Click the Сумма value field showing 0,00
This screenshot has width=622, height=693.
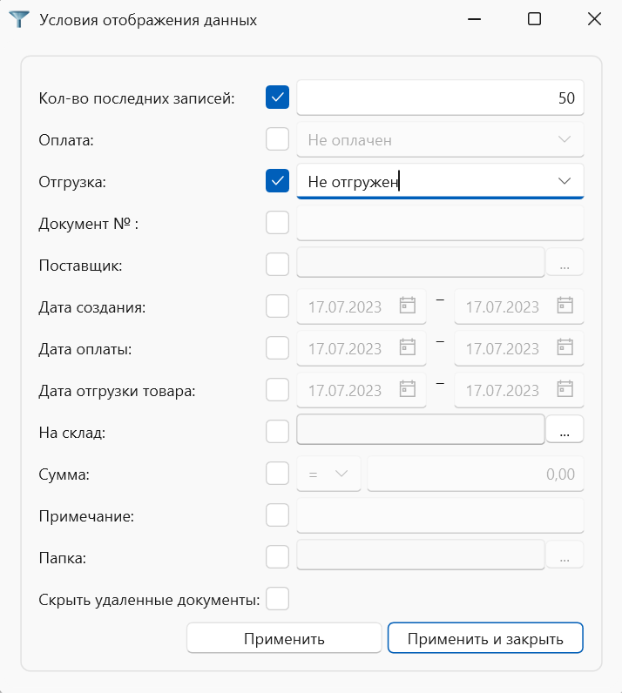coord(476,474)
